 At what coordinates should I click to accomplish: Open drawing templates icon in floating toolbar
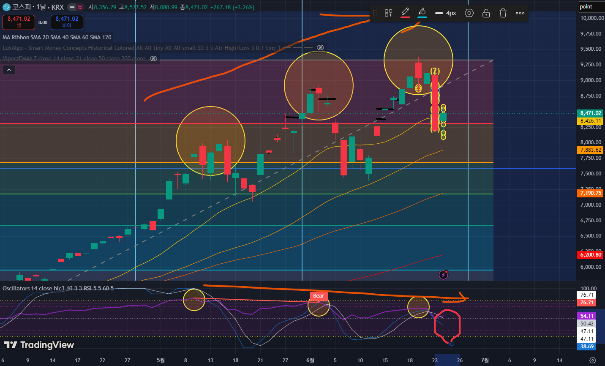pyautogui.click(x=389, y=13)
